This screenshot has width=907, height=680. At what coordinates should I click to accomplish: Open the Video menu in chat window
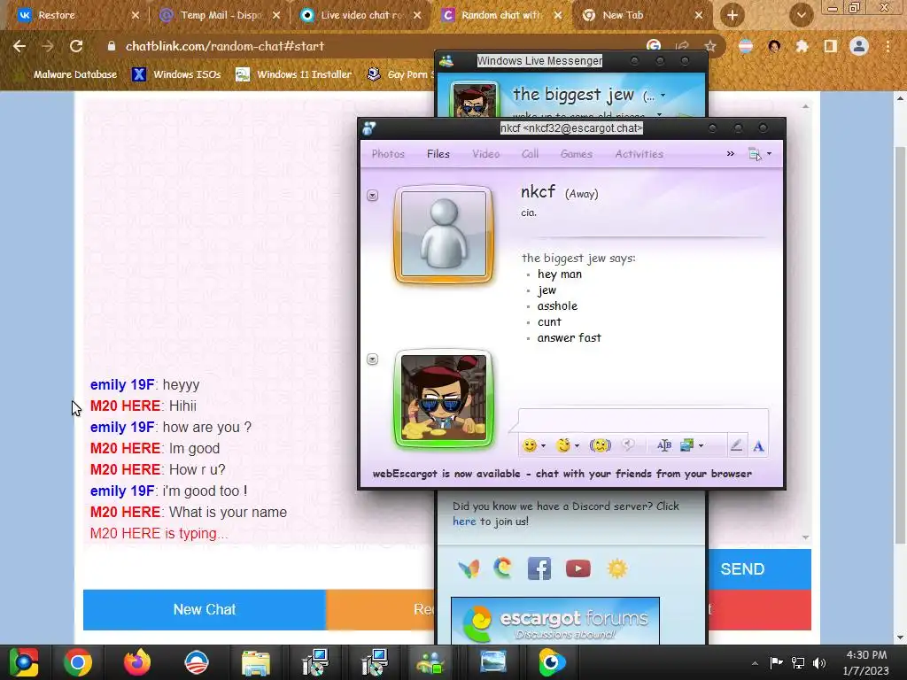[486, 154]
